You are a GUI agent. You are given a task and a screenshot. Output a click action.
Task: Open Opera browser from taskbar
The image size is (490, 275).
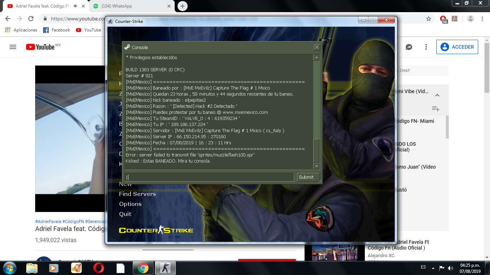tap(99, 268)
